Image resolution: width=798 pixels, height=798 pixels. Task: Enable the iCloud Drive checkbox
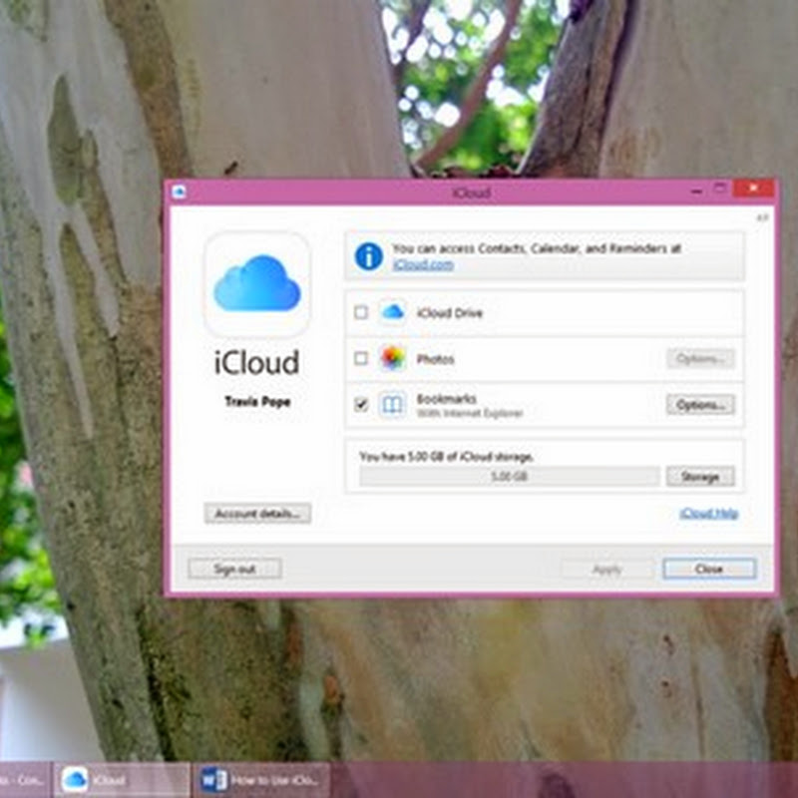pos(361,312)
